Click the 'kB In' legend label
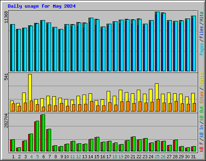This screenshot has width=206, height=161. [202, 131]
